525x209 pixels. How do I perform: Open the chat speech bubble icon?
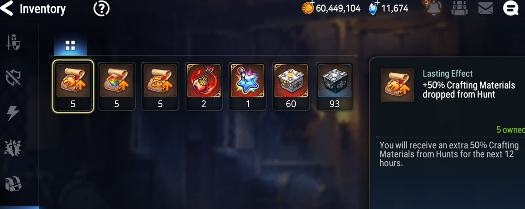click(510, 8)
